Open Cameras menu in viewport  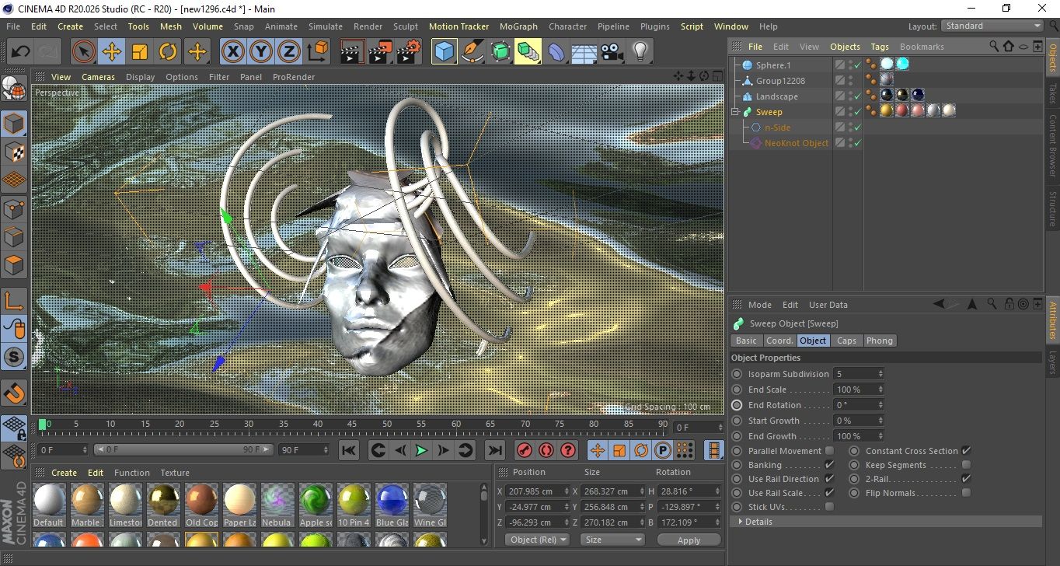click(x=99, y=77)
